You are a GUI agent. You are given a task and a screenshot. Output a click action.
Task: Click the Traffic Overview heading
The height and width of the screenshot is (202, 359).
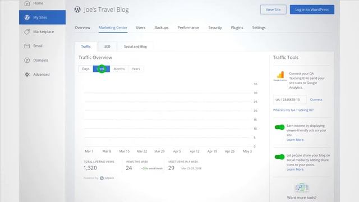pos(95,57)
